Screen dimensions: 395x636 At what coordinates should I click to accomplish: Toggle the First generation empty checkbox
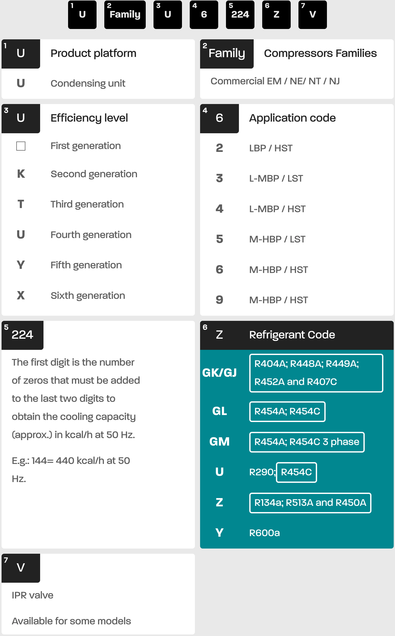click(x=21, y=146)
